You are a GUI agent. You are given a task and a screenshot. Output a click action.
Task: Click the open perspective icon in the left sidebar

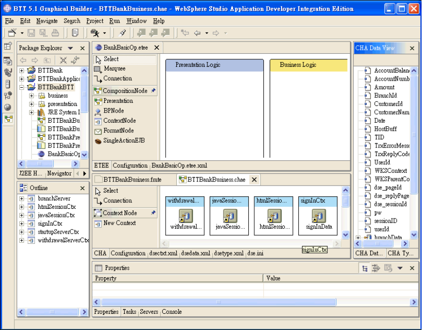click(8, 46)
